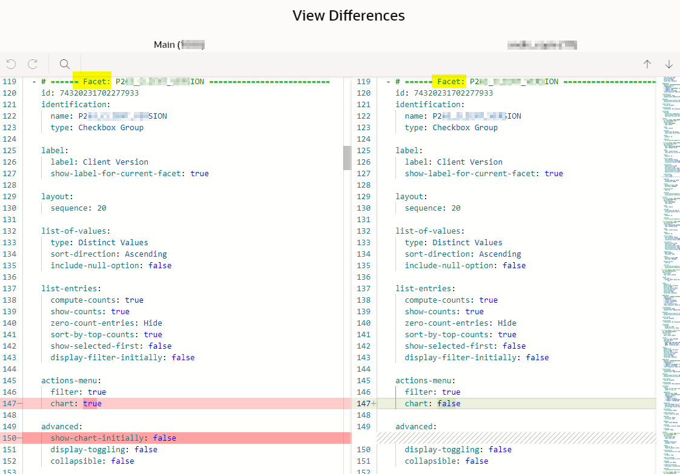Click the highlighted 'Facet:' in right pane

click(450, 82)
